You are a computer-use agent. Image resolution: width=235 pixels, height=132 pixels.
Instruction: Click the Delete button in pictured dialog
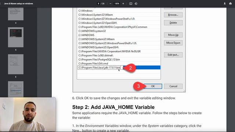[x=173, y=23]
